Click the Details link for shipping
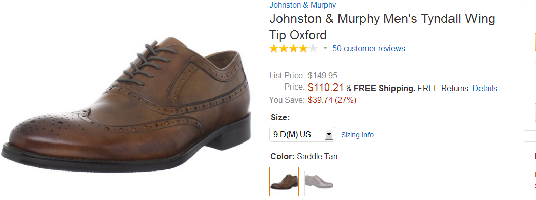The width and height of the screenshot is (536, 200). (x=485, y=88)
